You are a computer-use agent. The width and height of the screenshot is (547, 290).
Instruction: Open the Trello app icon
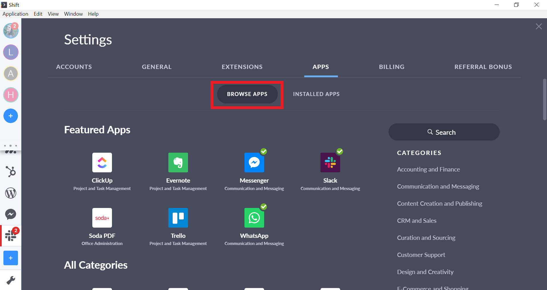pos(178,218)
